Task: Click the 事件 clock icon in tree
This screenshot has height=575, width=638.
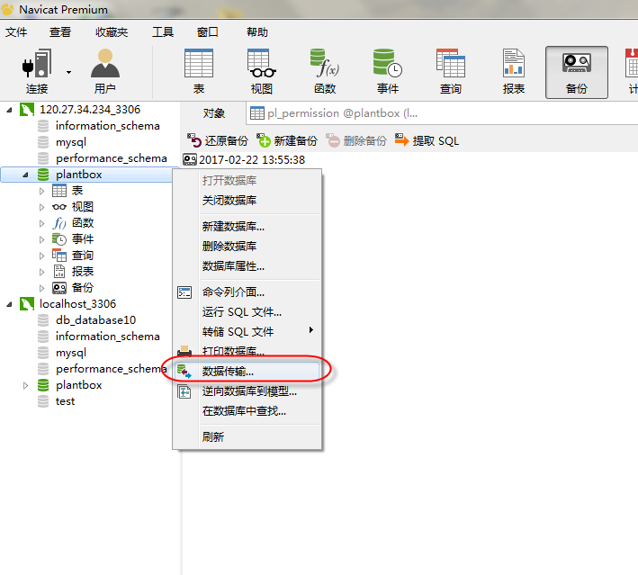Action: point(59,238)
